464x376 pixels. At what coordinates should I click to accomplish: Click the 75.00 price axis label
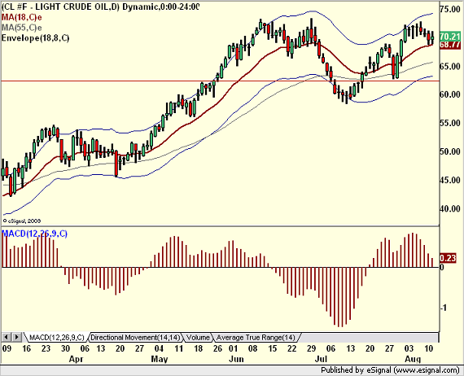coord(450,9)
